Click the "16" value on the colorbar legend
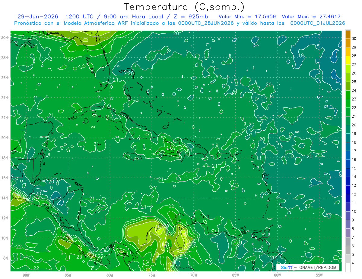 (x=354, y=160)
